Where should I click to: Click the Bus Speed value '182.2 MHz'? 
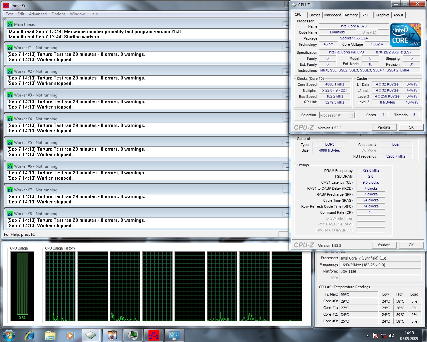[335, 97]
